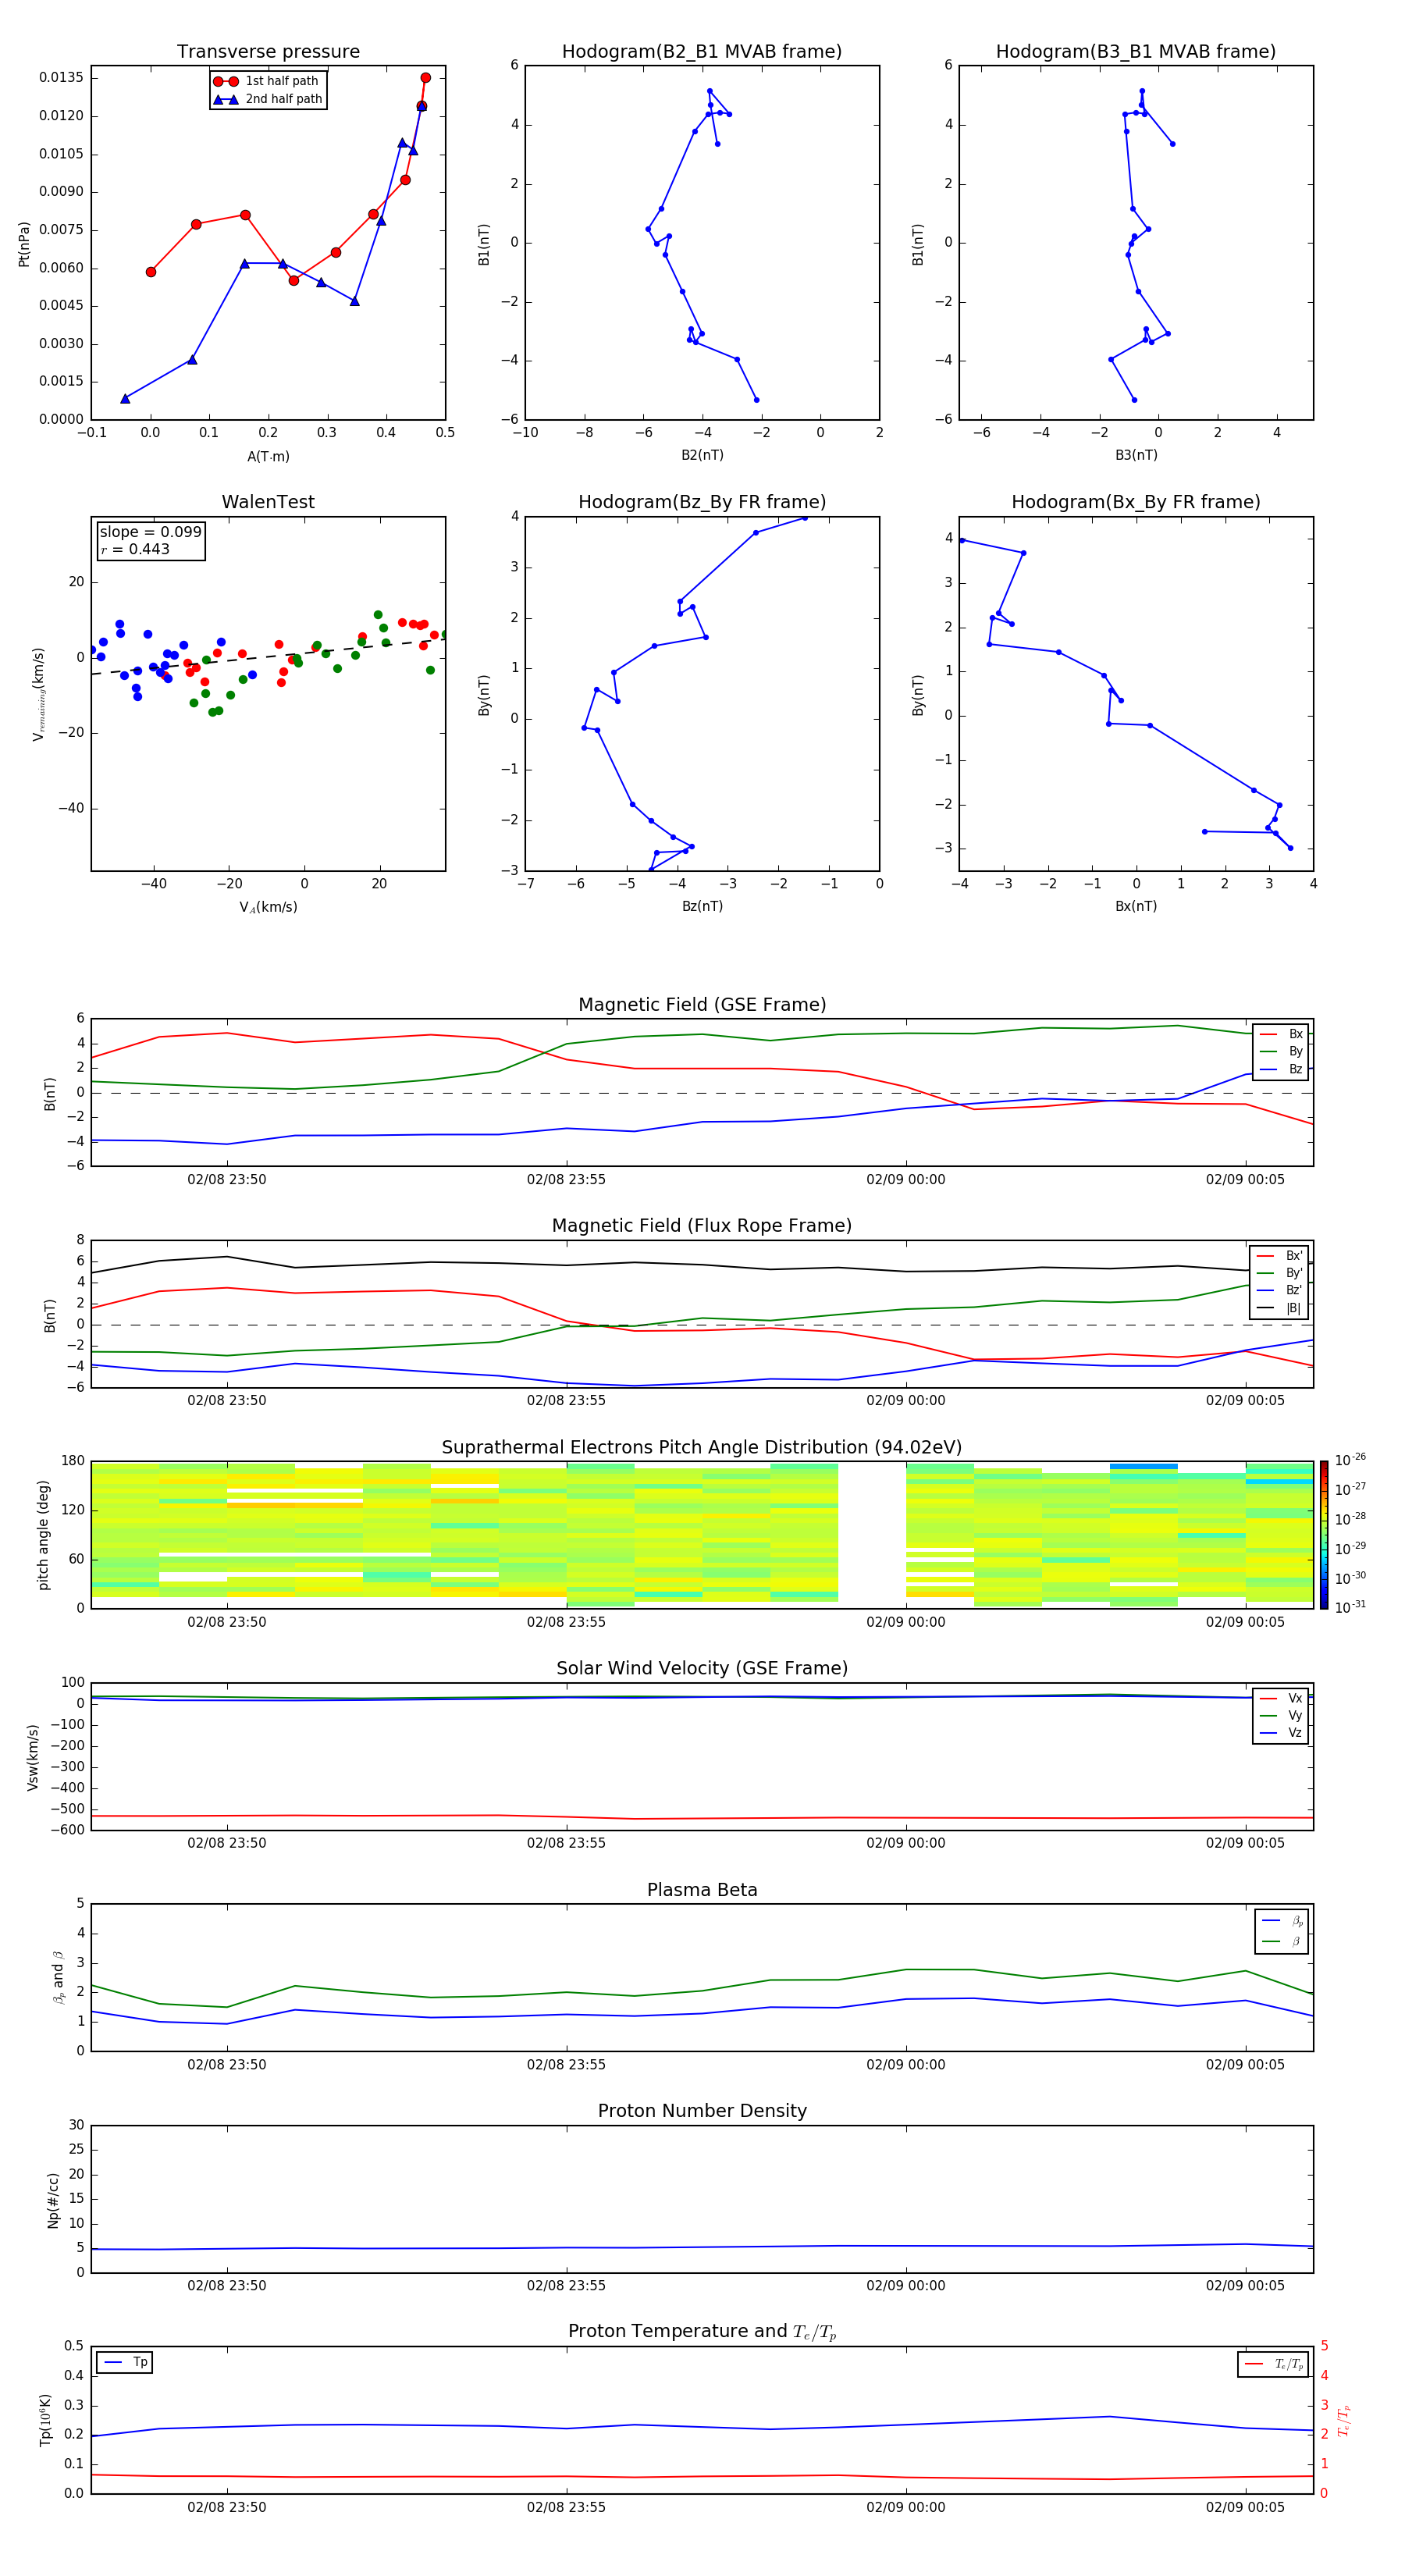Click 'Magnetic Field (GSE Frame)' title

point(702,1005)
